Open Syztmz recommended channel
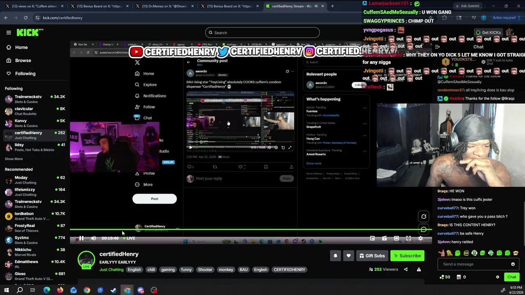This screenshot has width=525, height=295. click(x=35, y=240)
